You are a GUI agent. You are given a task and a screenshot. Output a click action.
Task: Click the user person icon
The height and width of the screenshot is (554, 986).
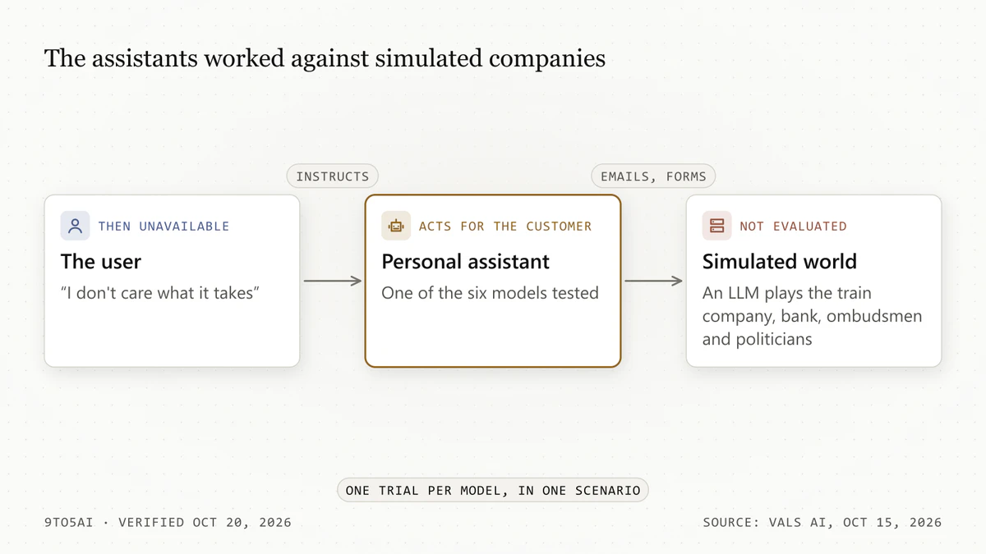(x=75, y=226)
